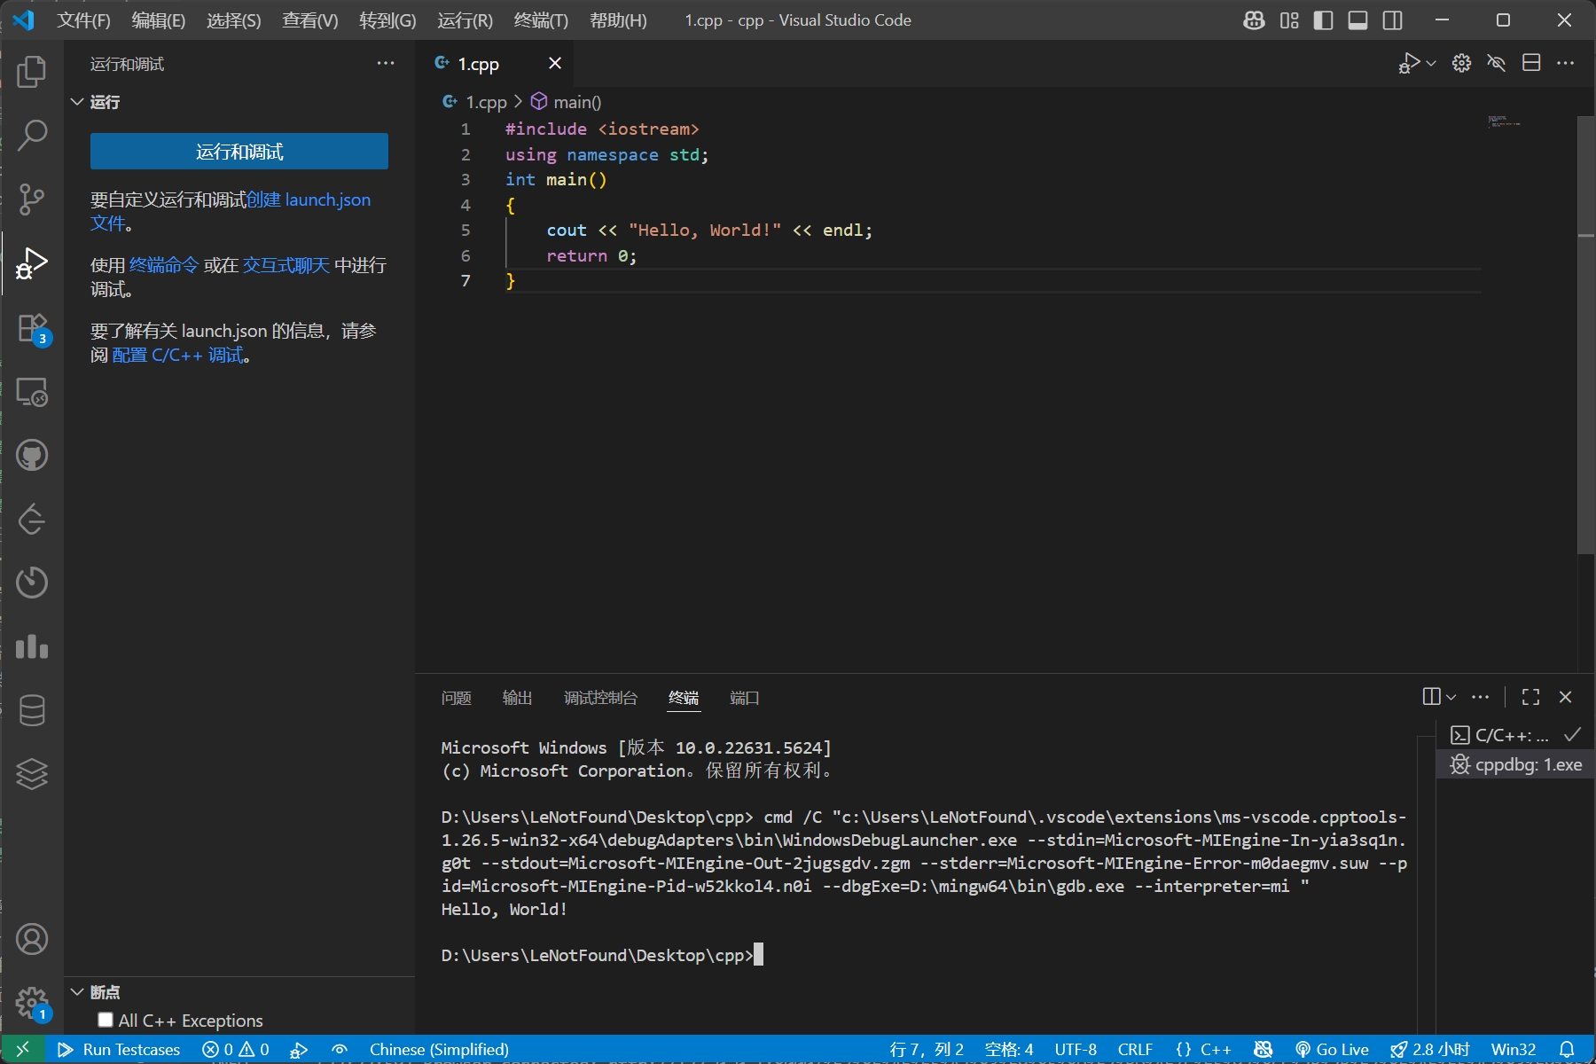Enable All C++ Exceptions breakpoint checkbox

click(x=106, y=1020)
